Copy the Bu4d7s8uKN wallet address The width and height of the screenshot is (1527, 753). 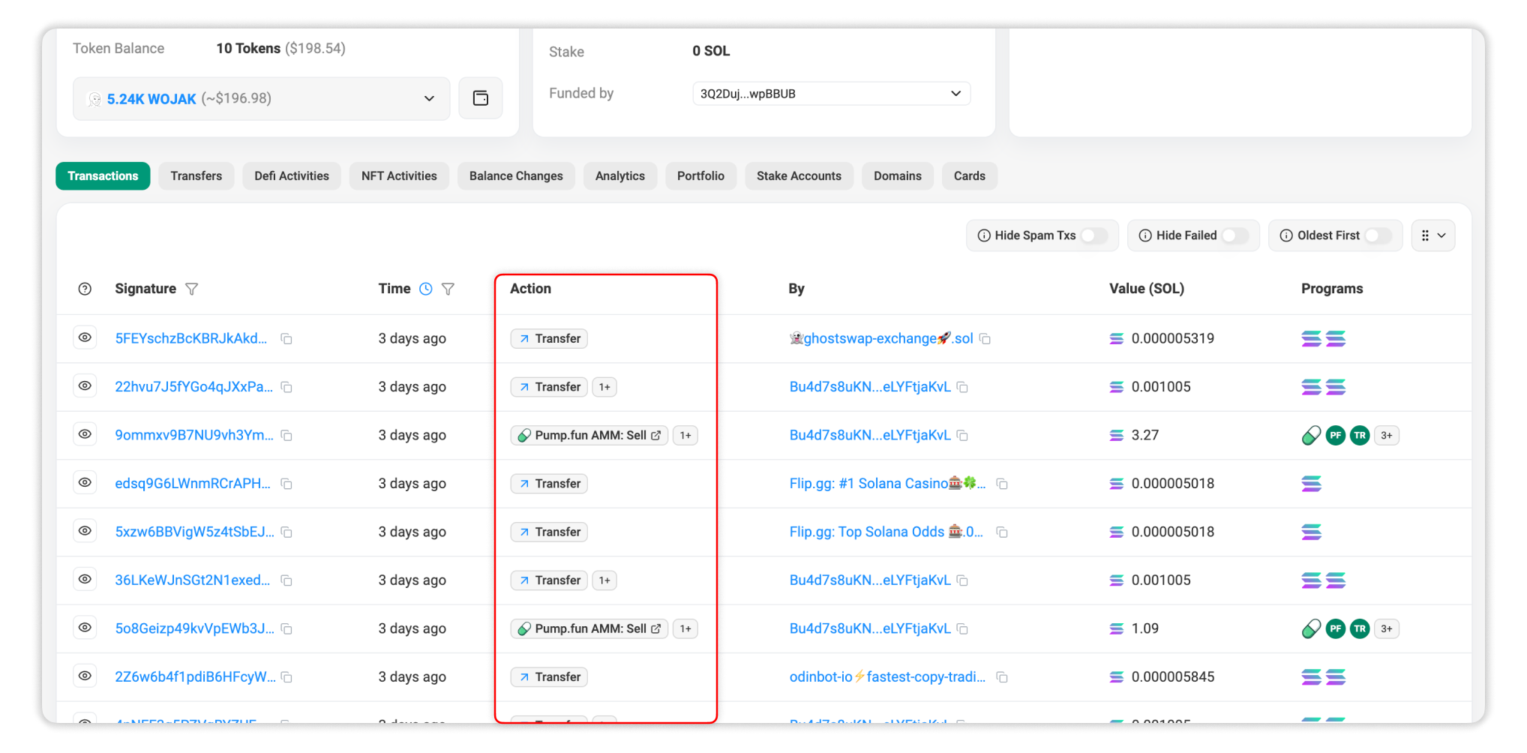point(963,387)
